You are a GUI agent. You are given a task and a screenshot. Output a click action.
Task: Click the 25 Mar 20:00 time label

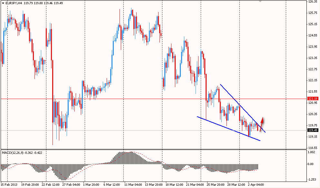(216, 185)
